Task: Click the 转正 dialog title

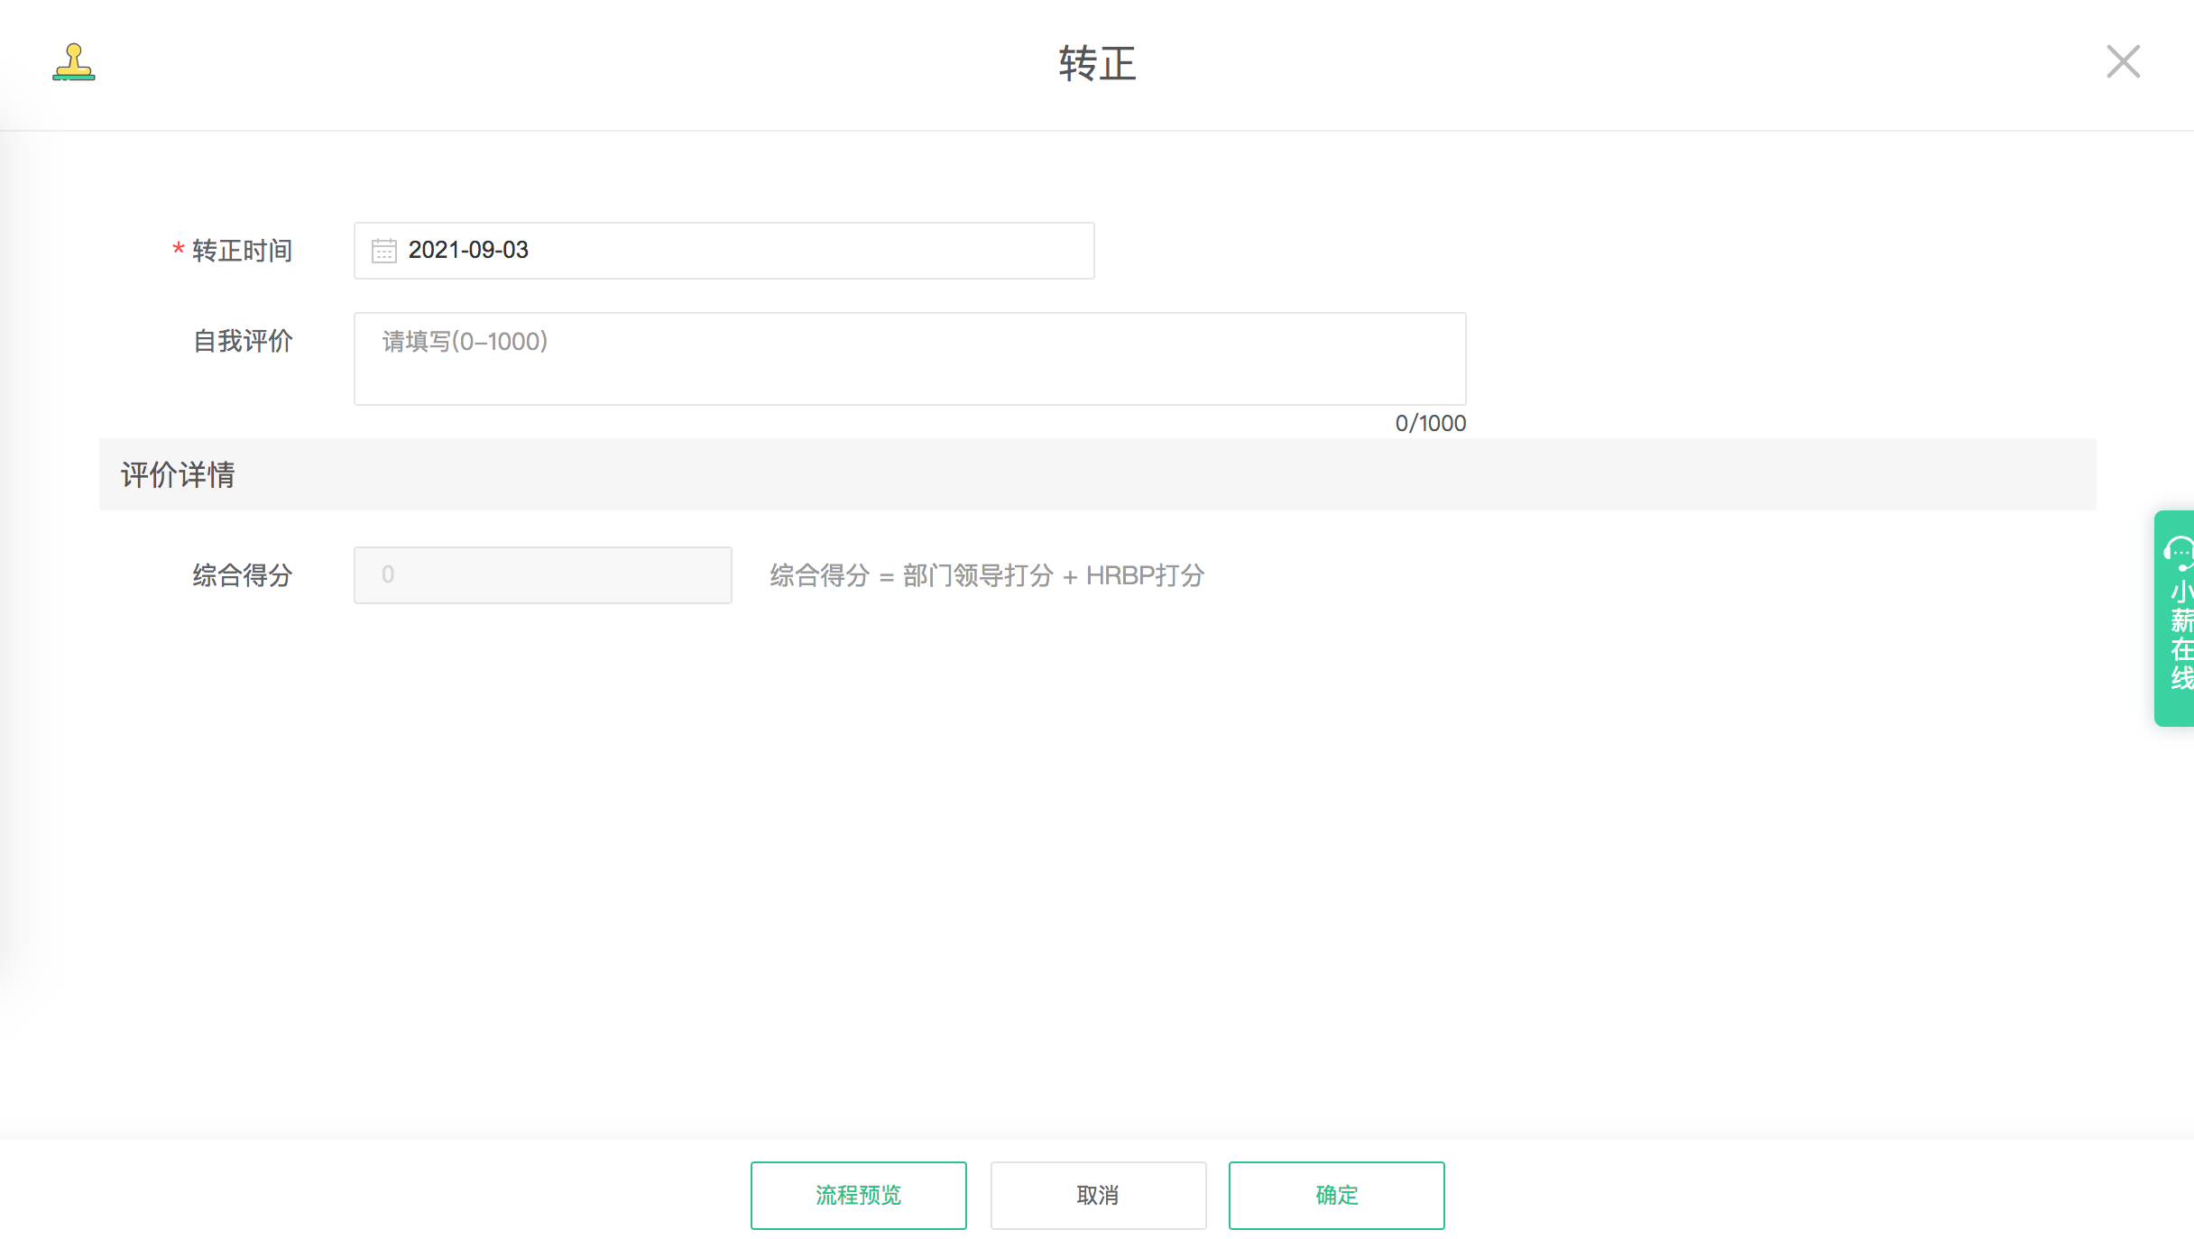Action: coord(1097,64)
